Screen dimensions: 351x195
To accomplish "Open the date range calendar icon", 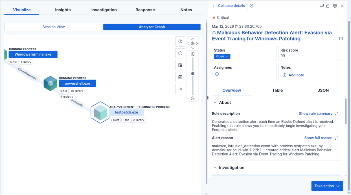I will (x=180, y=77).
